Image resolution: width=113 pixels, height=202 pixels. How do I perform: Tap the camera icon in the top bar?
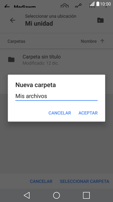coord(64,6)
